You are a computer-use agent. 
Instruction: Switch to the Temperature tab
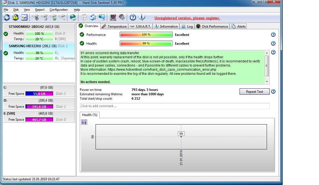114,27
